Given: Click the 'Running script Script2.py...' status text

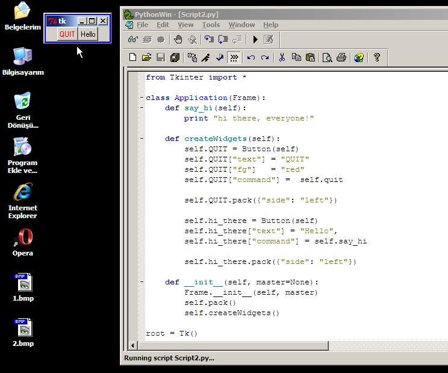Looking at the screenshot, I should coord(169,358).
